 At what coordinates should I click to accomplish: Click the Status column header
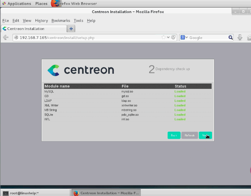coord(181,86)
